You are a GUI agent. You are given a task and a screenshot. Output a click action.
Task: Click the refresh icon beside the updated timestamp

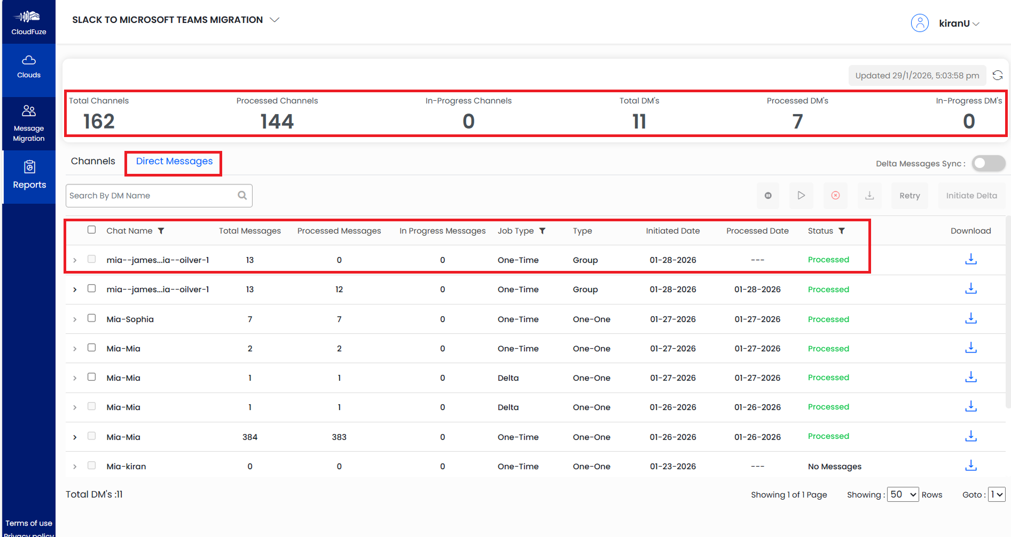[x=997, y=75]
